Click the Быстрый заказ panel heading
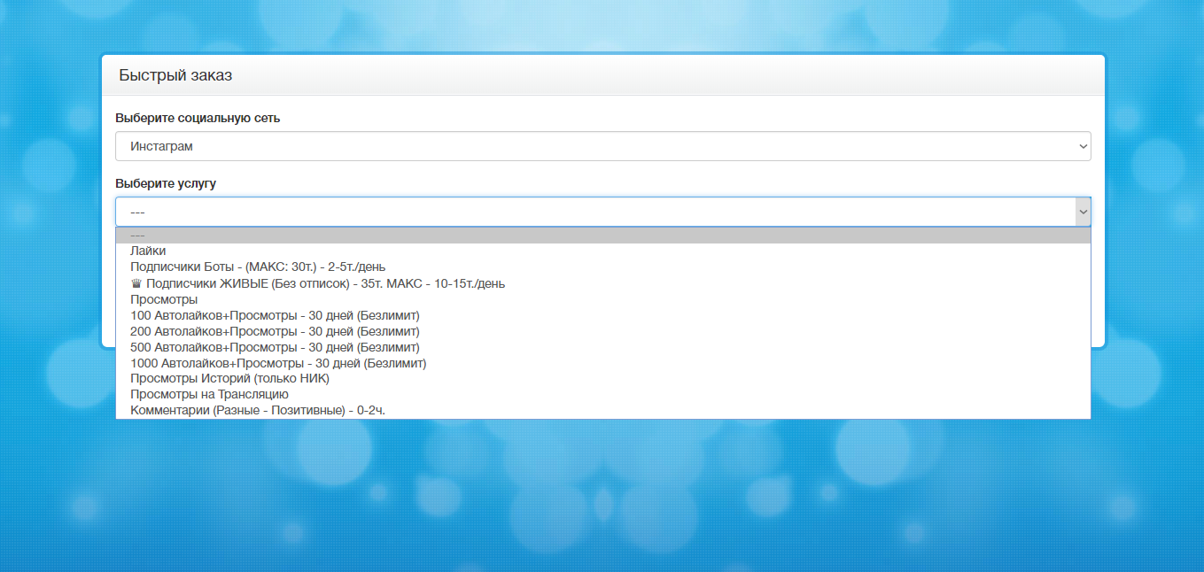Image resolution: width=1204 pixels, height=572 pixels. tap(175, 75)
